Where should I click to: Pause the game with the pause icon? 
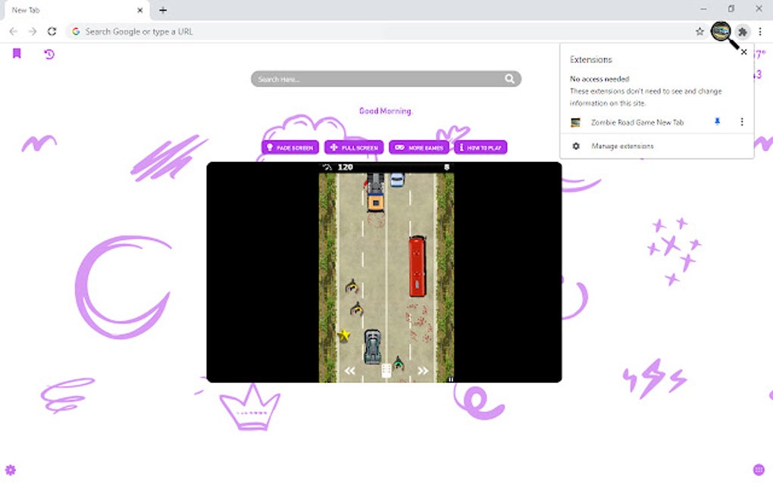(451, 379)
